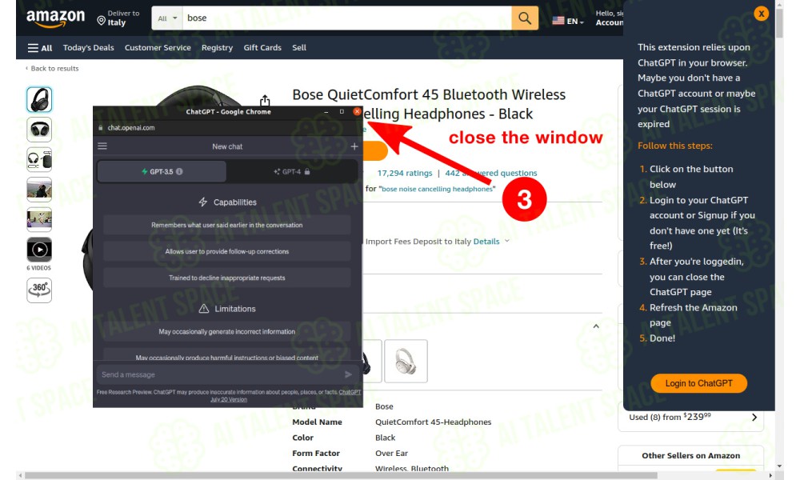Image resolution: width=800 pixels, height=480 pixels.
Task: Select the locked GPT-4 model tab
Action: [x=291, y=171]
